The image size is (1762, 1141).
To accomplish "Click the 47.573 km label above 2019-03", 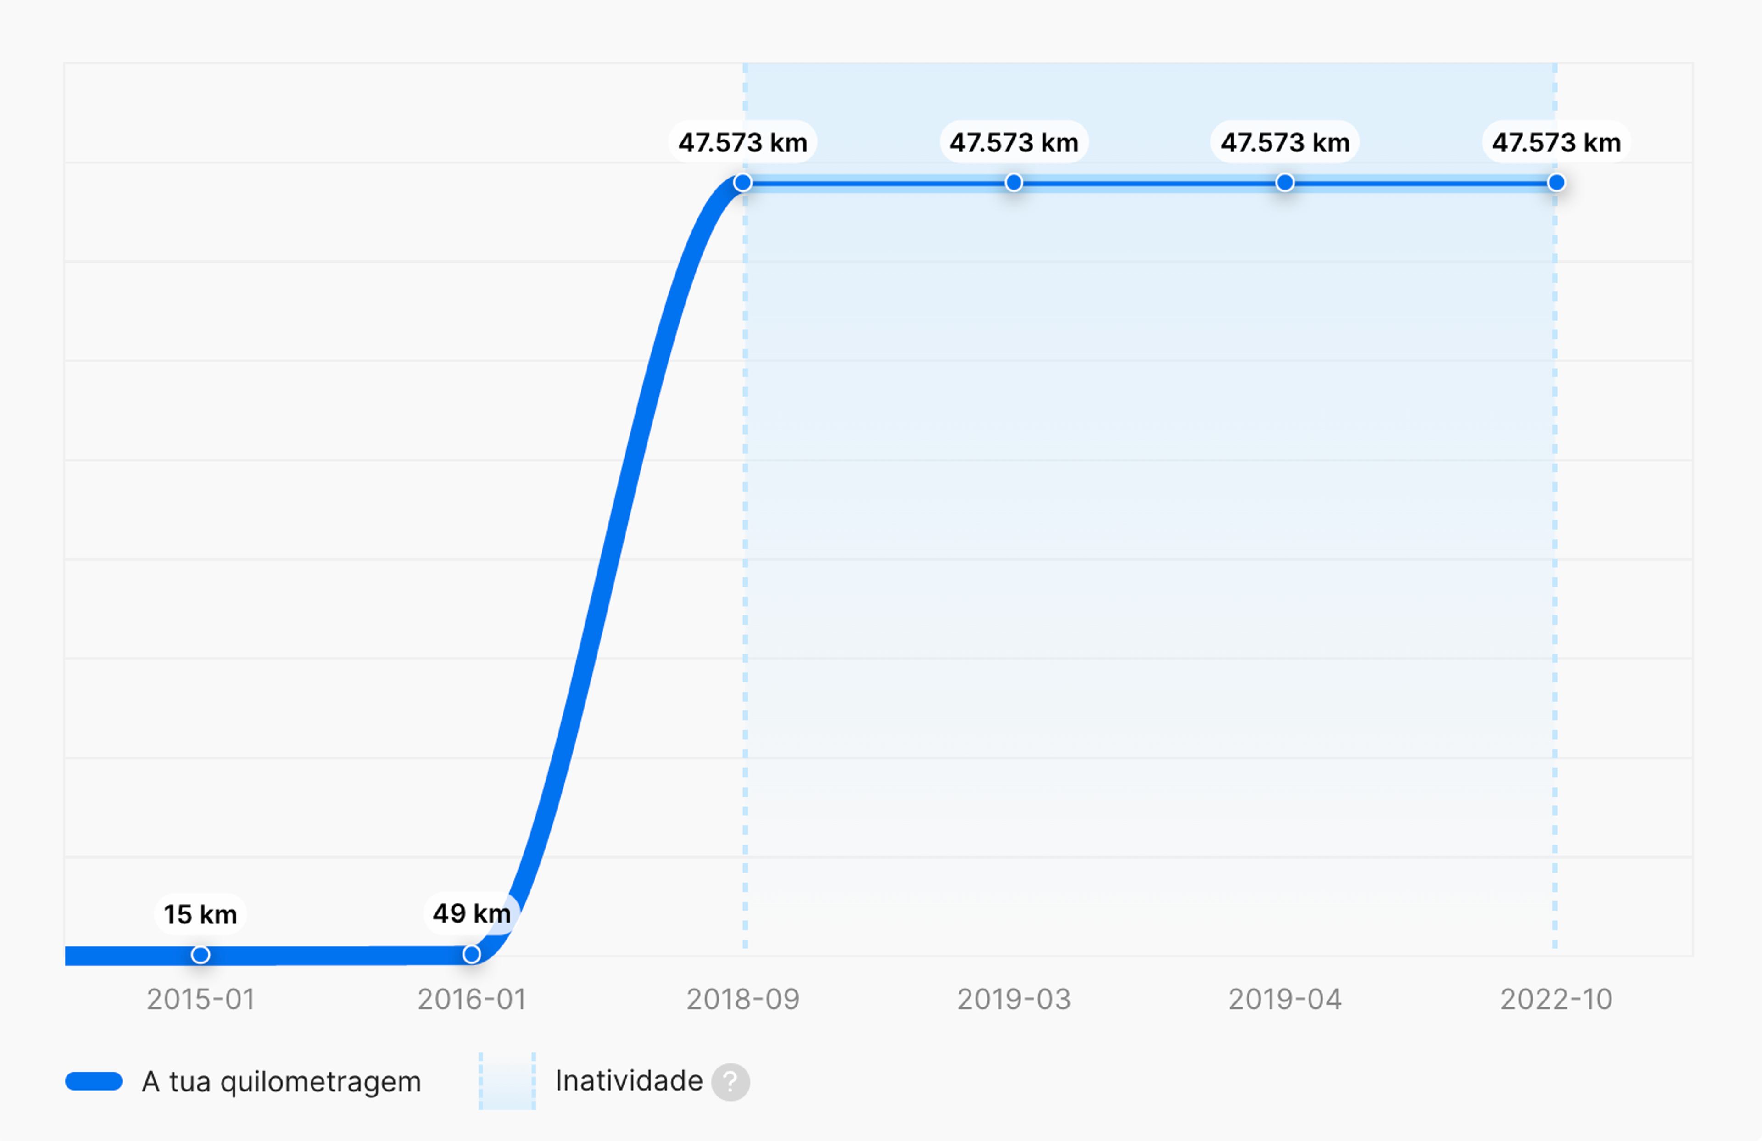I will (1014, 142).
